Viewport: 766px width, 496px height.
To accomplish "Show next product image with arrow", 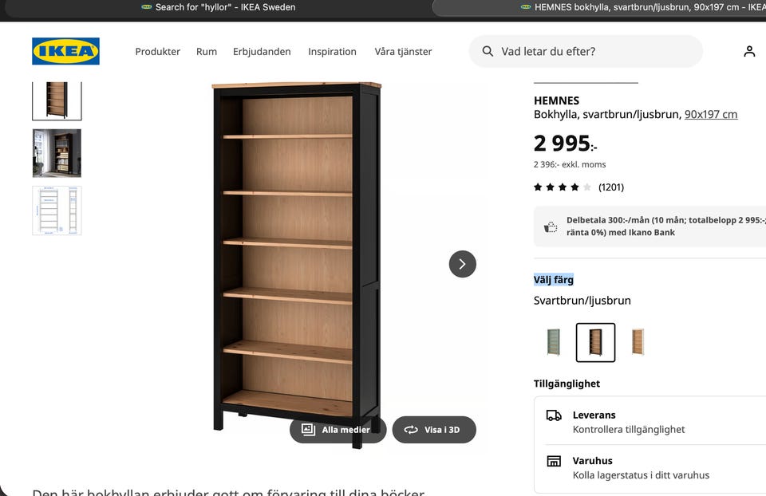I will point(462,264).
